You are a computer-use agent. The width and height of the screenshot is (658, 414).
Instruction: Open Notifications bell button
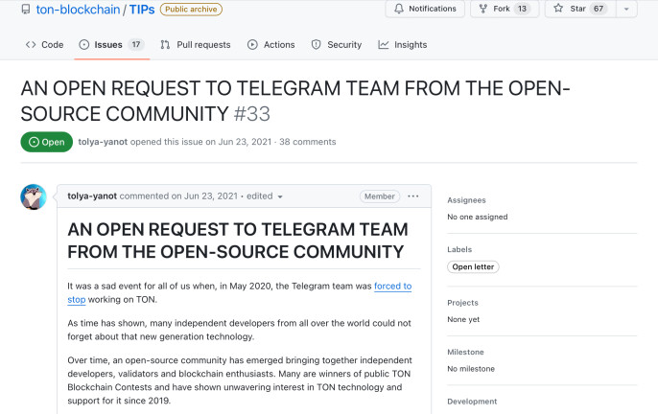point(425,9)
